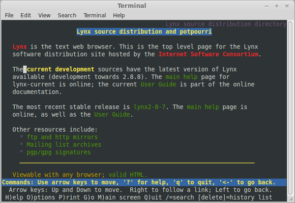This screenshot has height=203, width=295.
Task: Open the Terminal menu
Action: 94,15
